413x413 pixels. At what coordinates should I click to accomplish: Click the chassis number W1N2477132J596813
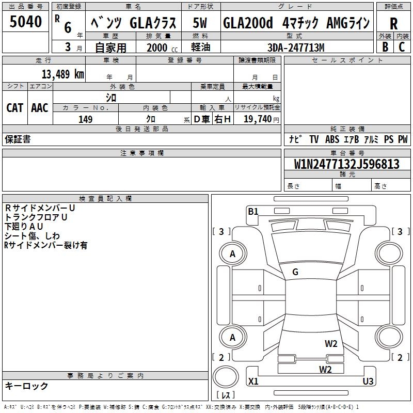click(x=346, y=164)
